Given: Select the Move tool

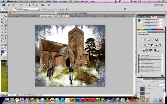Looking at the screenshot, I should point(5,16).
